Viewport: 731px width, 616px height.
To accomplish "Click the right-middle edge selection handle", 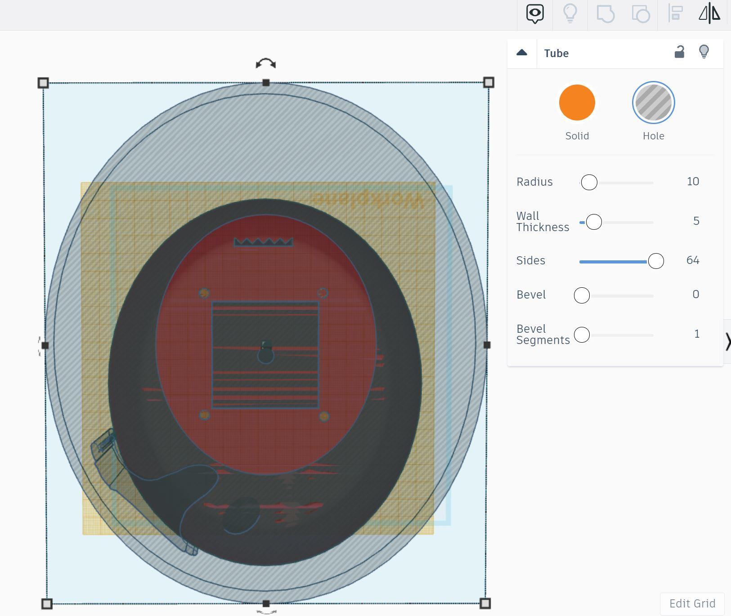I will coord(487,345).
